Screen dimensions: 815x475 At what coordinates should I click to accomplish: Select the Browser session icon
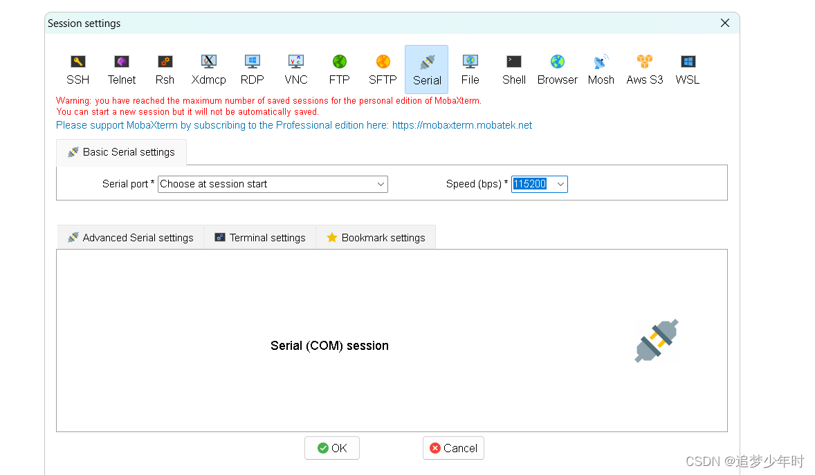coord(557,70)
